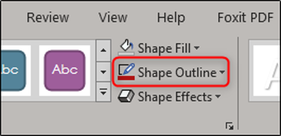Select the blue Abc shape style
This screenshot has width=281, height=136.
tap(13, 71)
